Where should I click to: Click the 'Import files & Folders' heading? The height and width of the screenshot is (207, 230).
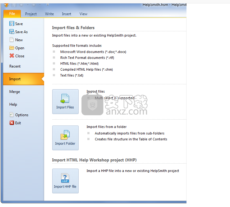pos(73,28)
